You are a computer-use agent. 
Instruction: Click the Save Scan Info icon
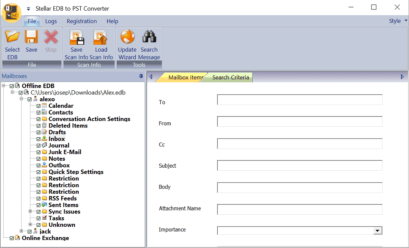coord(76,37)
